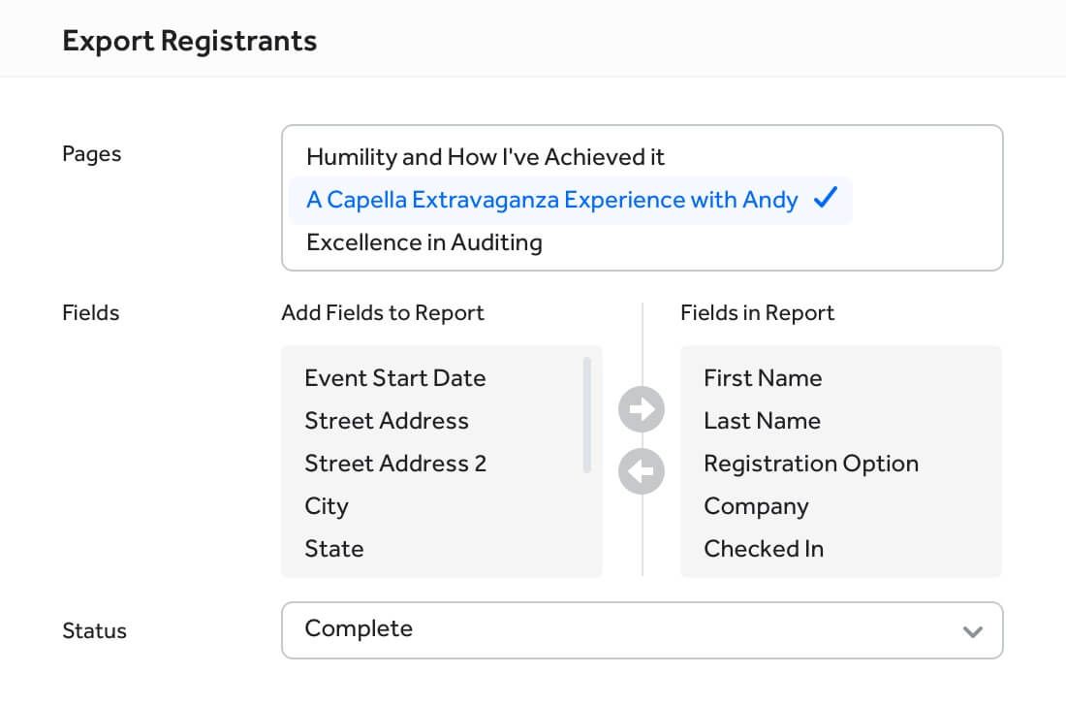
Task: Choose City in Add Fields list
Action: (326, 506)
